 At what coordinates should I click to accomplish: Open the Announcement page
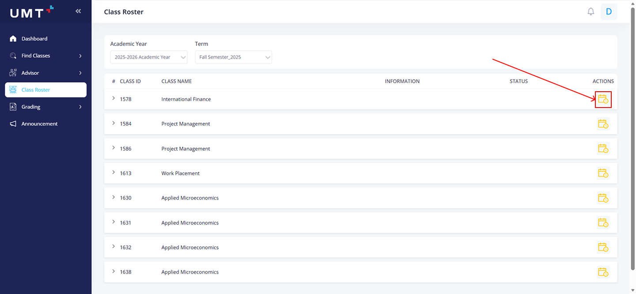tap(39, 124)
